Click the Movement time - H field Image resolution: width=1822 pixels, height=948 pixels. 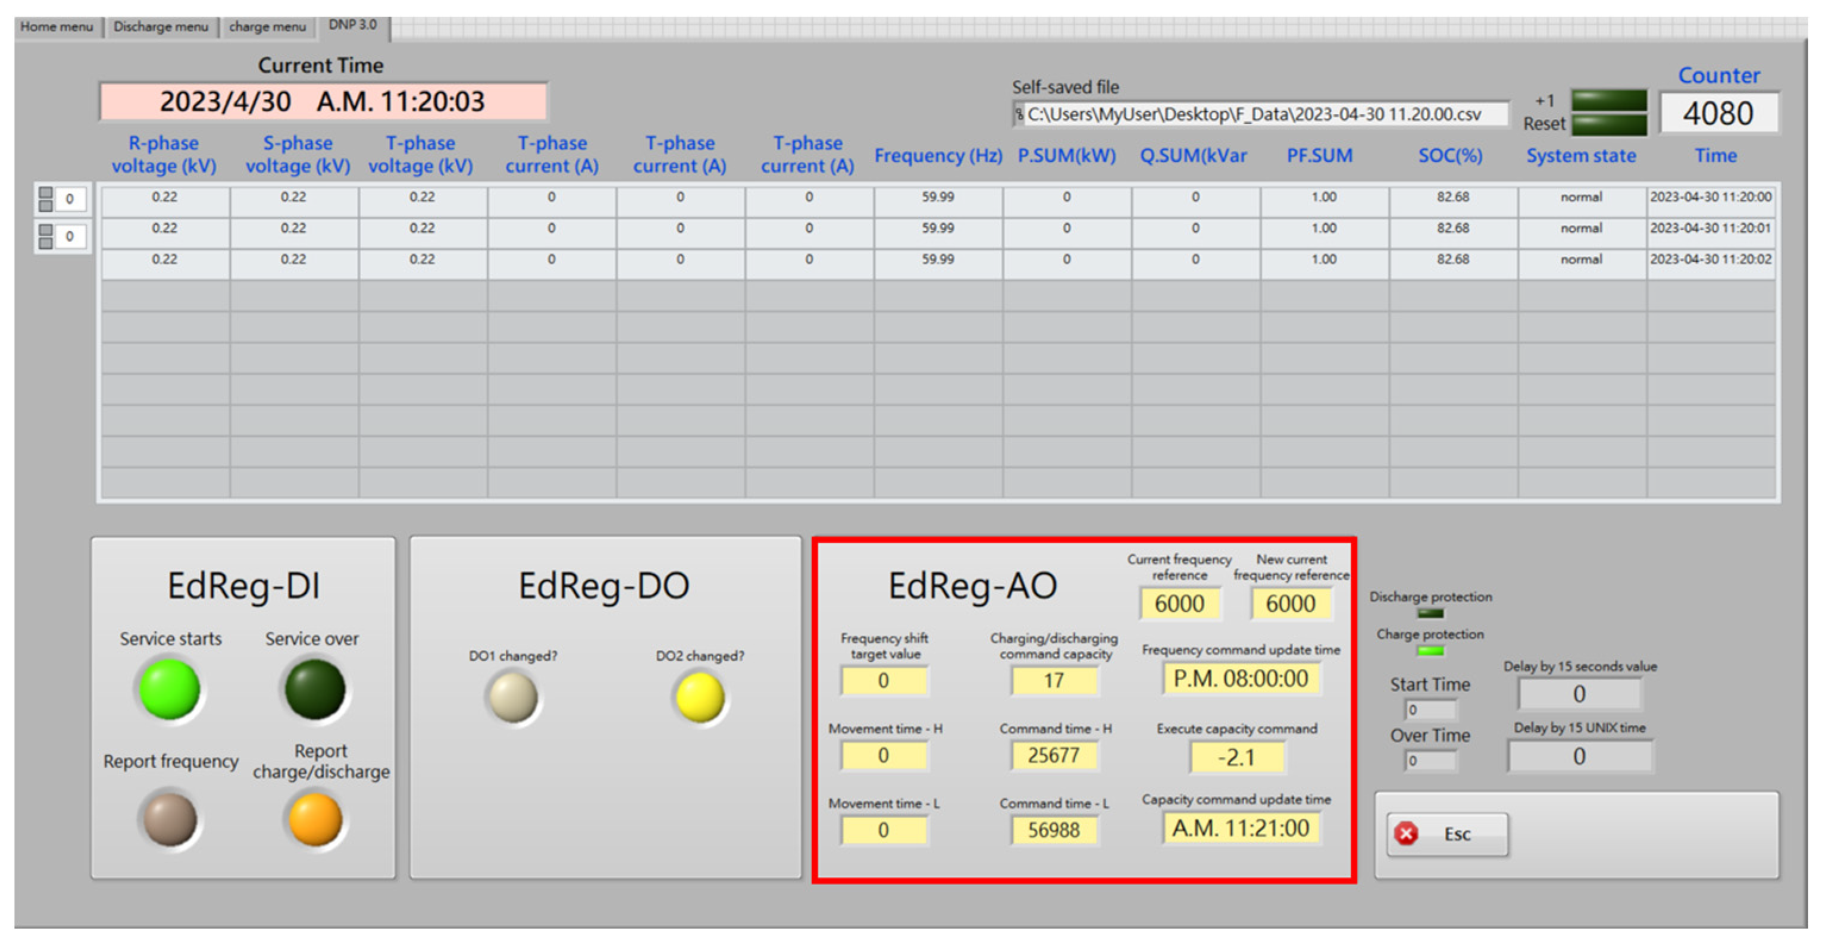[884, 756]
